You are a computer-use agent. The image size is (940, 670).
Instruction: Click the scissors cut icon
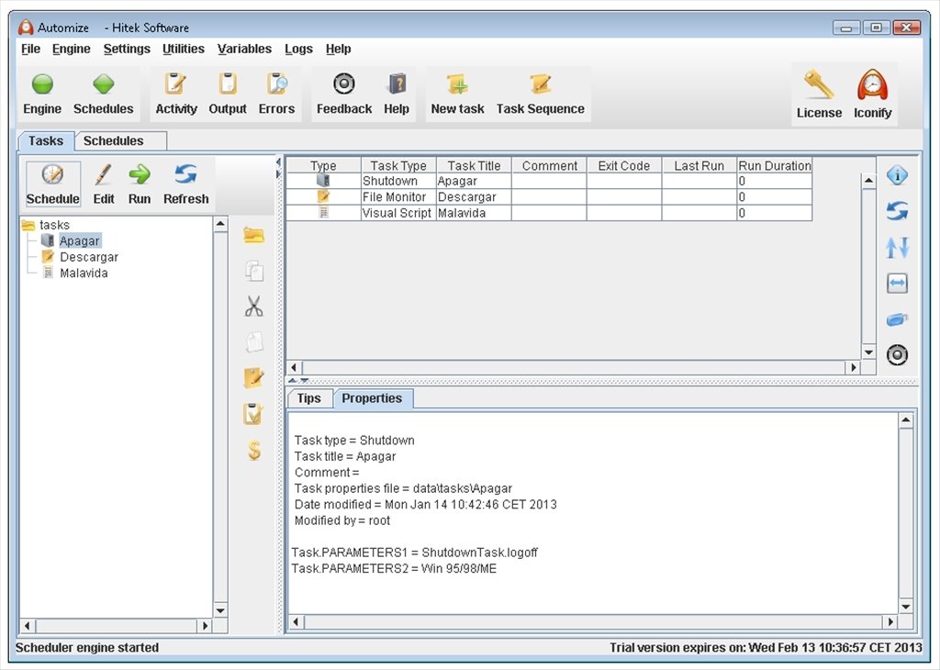(253, 307)
